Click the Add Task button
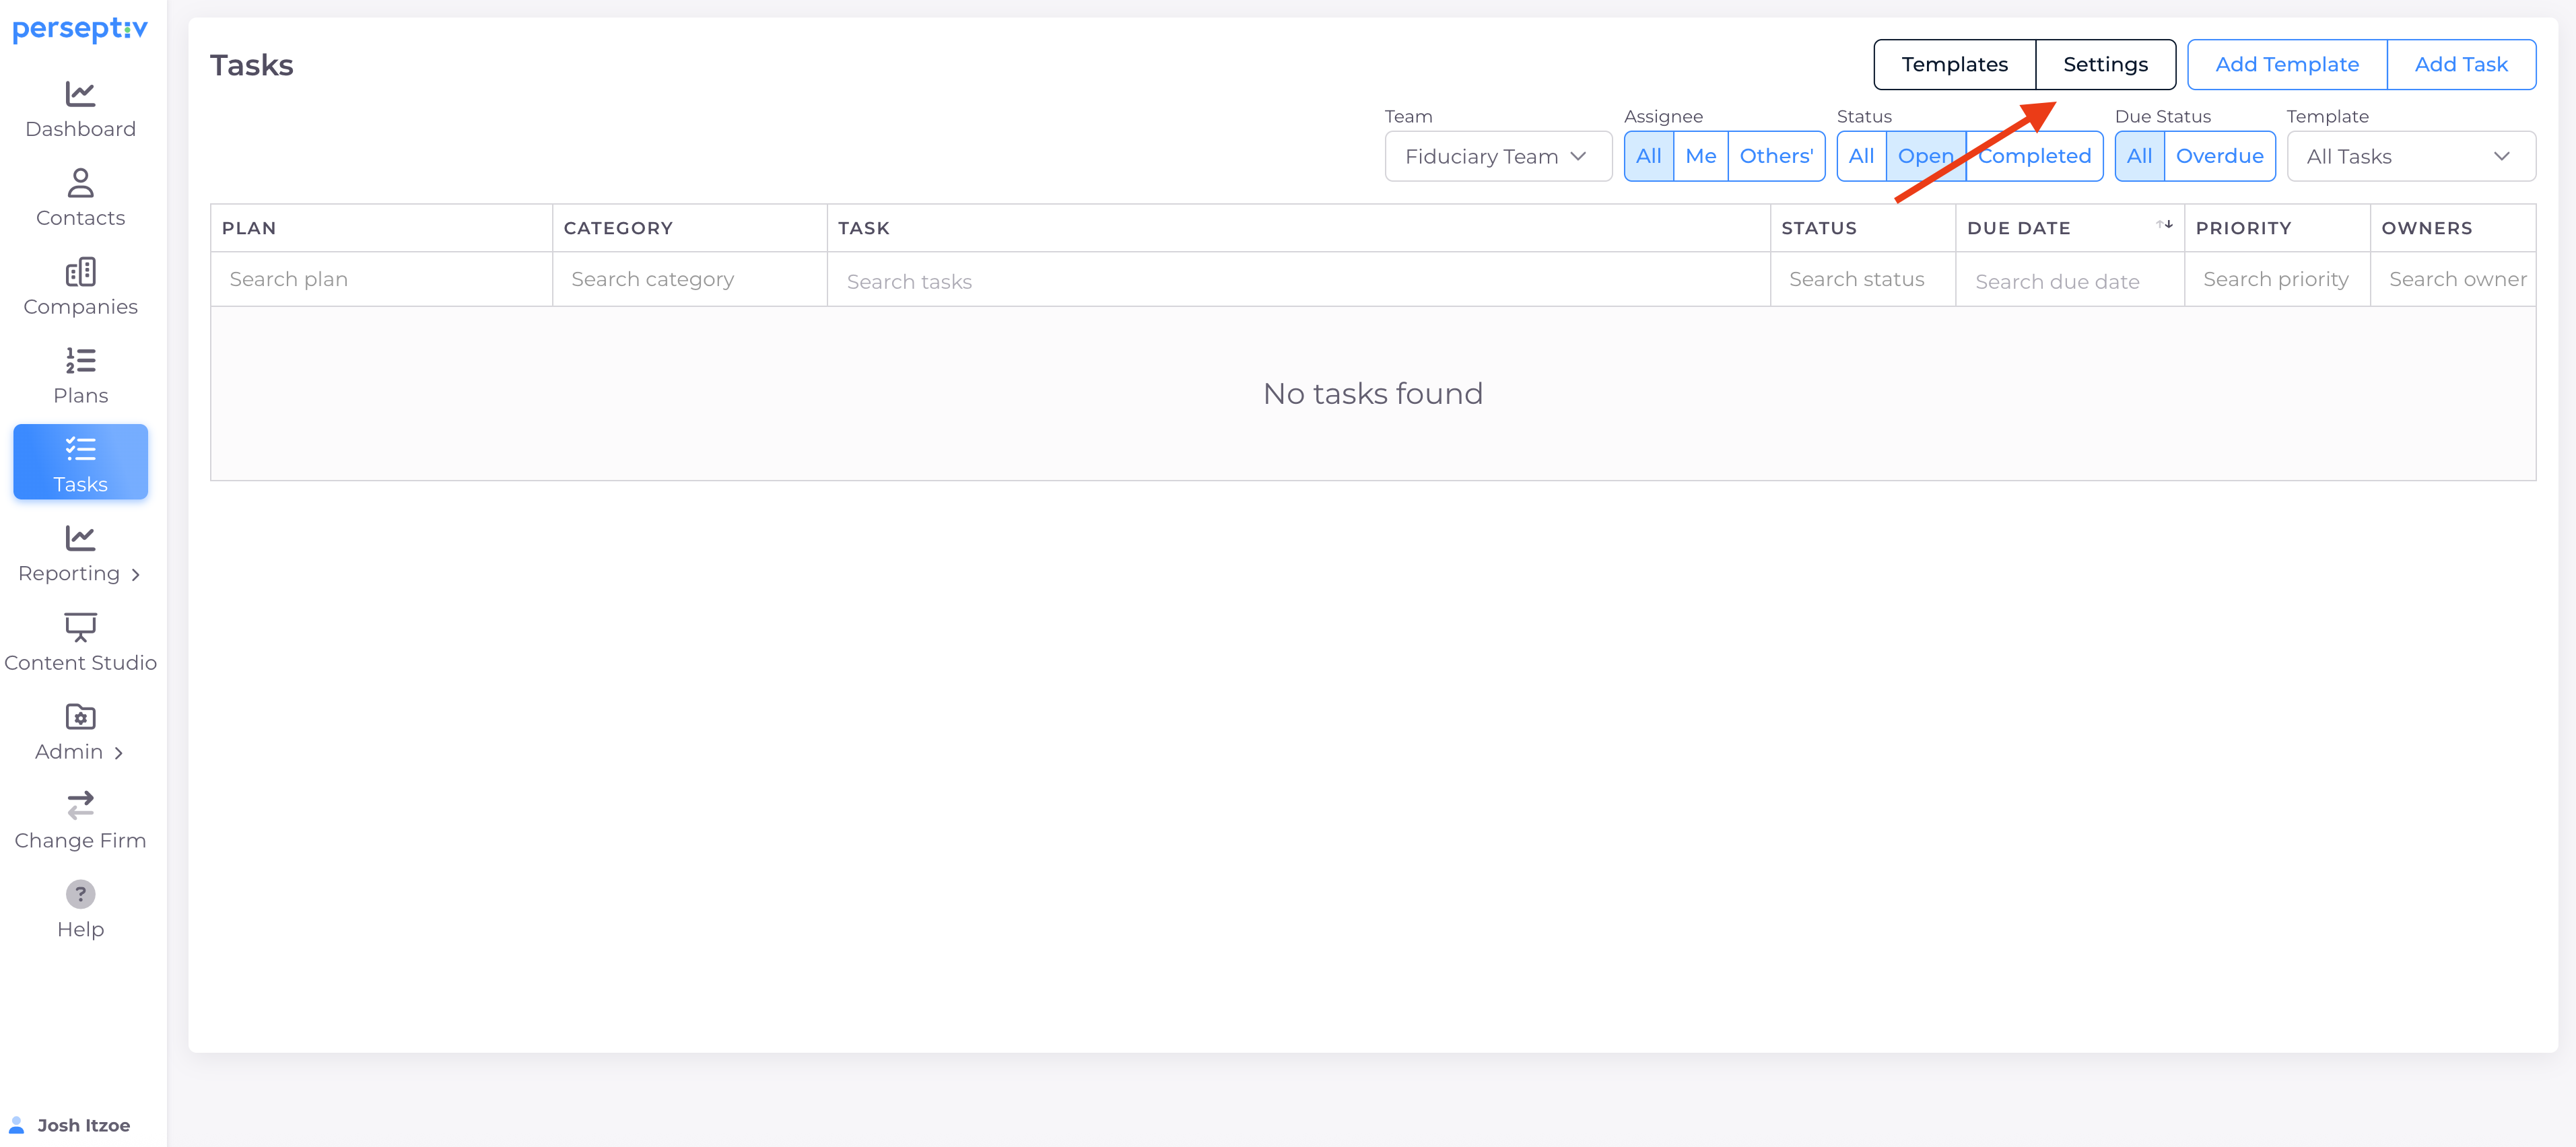This screenshot has height=1147, width=2576. pos(2460,65)
